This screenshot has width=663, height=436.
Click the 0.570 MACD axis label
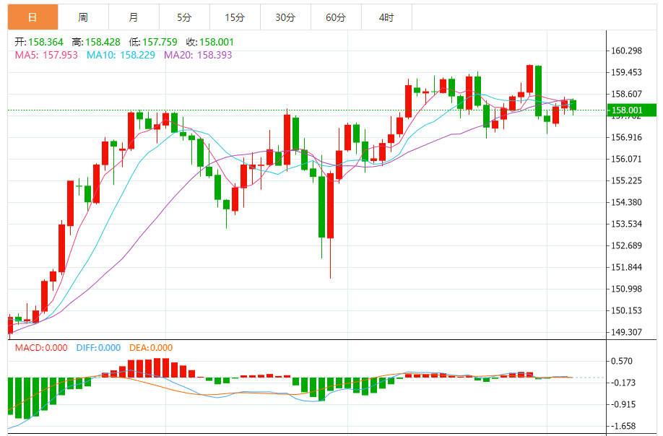(x=622, y=361)
